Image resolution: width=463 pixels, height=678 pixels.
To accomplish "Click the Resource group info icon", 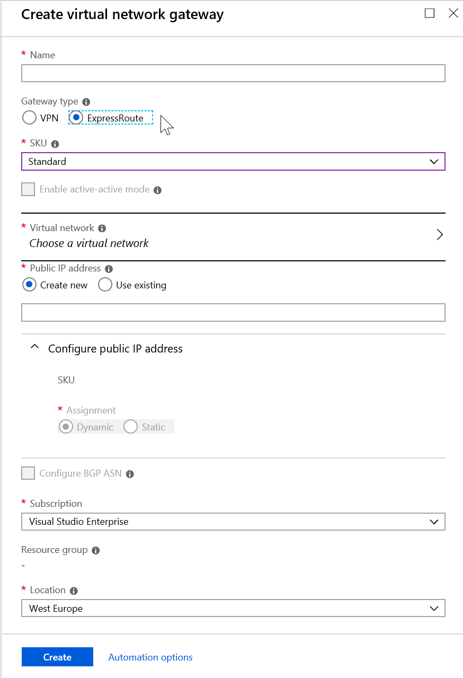I will [x=96, y=550].
